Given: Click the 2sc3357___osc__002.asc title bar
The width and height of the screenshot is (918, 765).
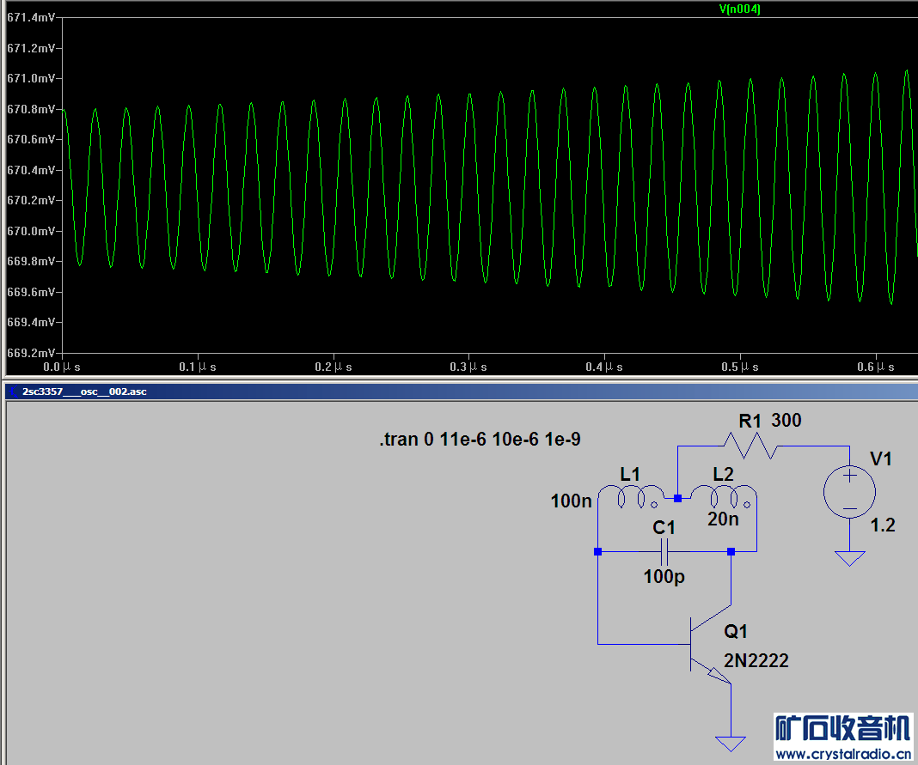Looking at the screenshot, I should point(84,392).
